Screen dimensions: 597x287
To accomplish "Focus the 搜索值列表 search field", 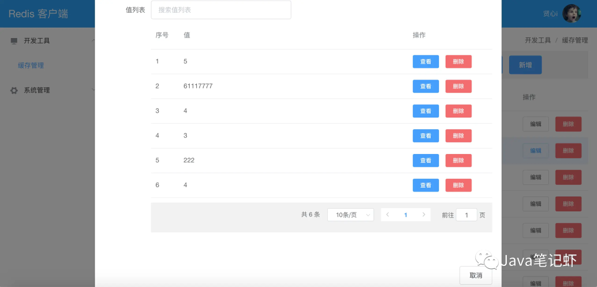I will (x=221, y=10).
